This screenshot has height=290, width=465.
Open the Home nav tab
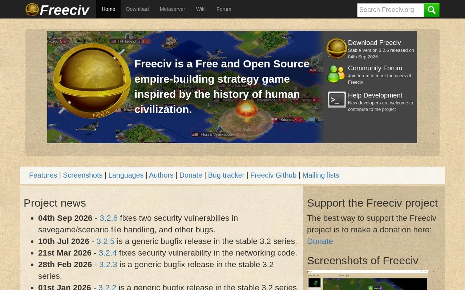click(x=108, y=9)
